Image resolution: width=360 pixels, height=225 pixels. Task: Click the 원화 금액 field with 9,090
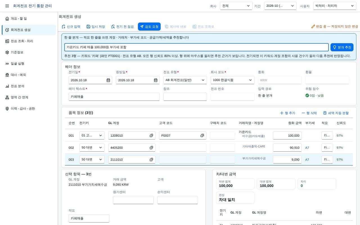pos(287,159)
